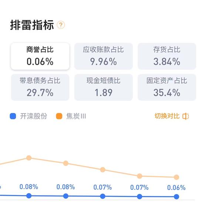Switch to the 存货占比 card

click(167, 56)
